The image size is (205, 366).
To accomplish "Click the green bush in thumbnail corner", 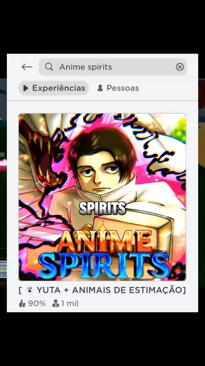I will coord(179,130).
